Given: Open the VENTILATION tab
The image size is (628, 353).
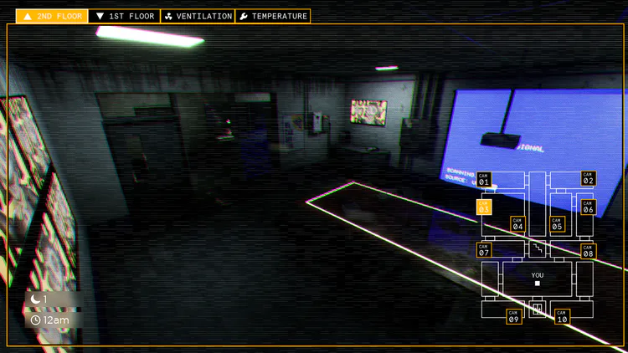Looking at the screenshot, I should point(198,17).
